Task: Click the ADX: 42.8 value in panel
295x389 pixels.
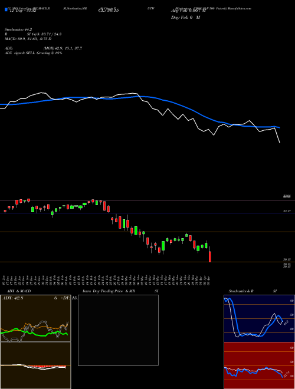Action: (x=12, y=298)
